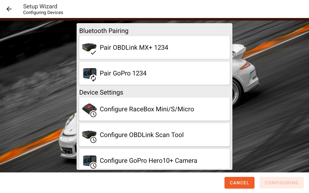
Task: Go back using the arrow icon
Action: coord(9,9)
